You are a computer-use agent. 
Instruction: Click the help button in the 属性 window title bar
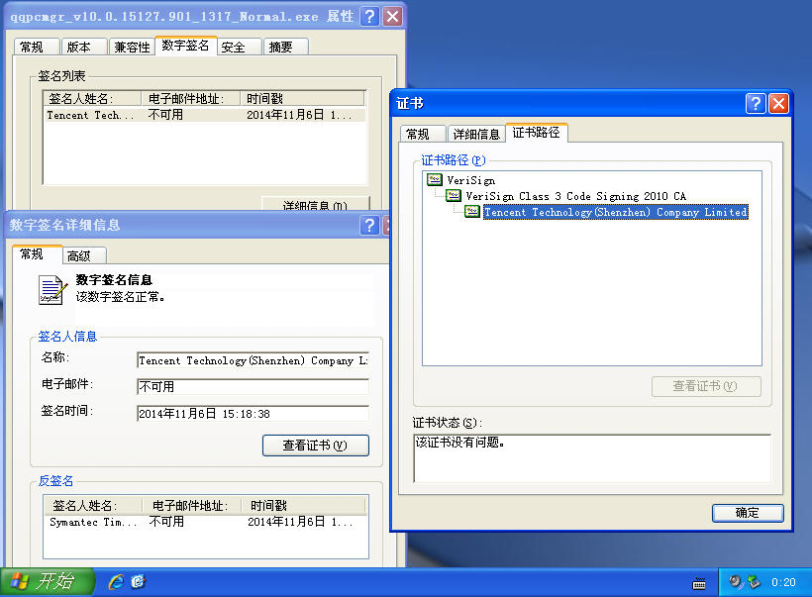pos(369,17)
